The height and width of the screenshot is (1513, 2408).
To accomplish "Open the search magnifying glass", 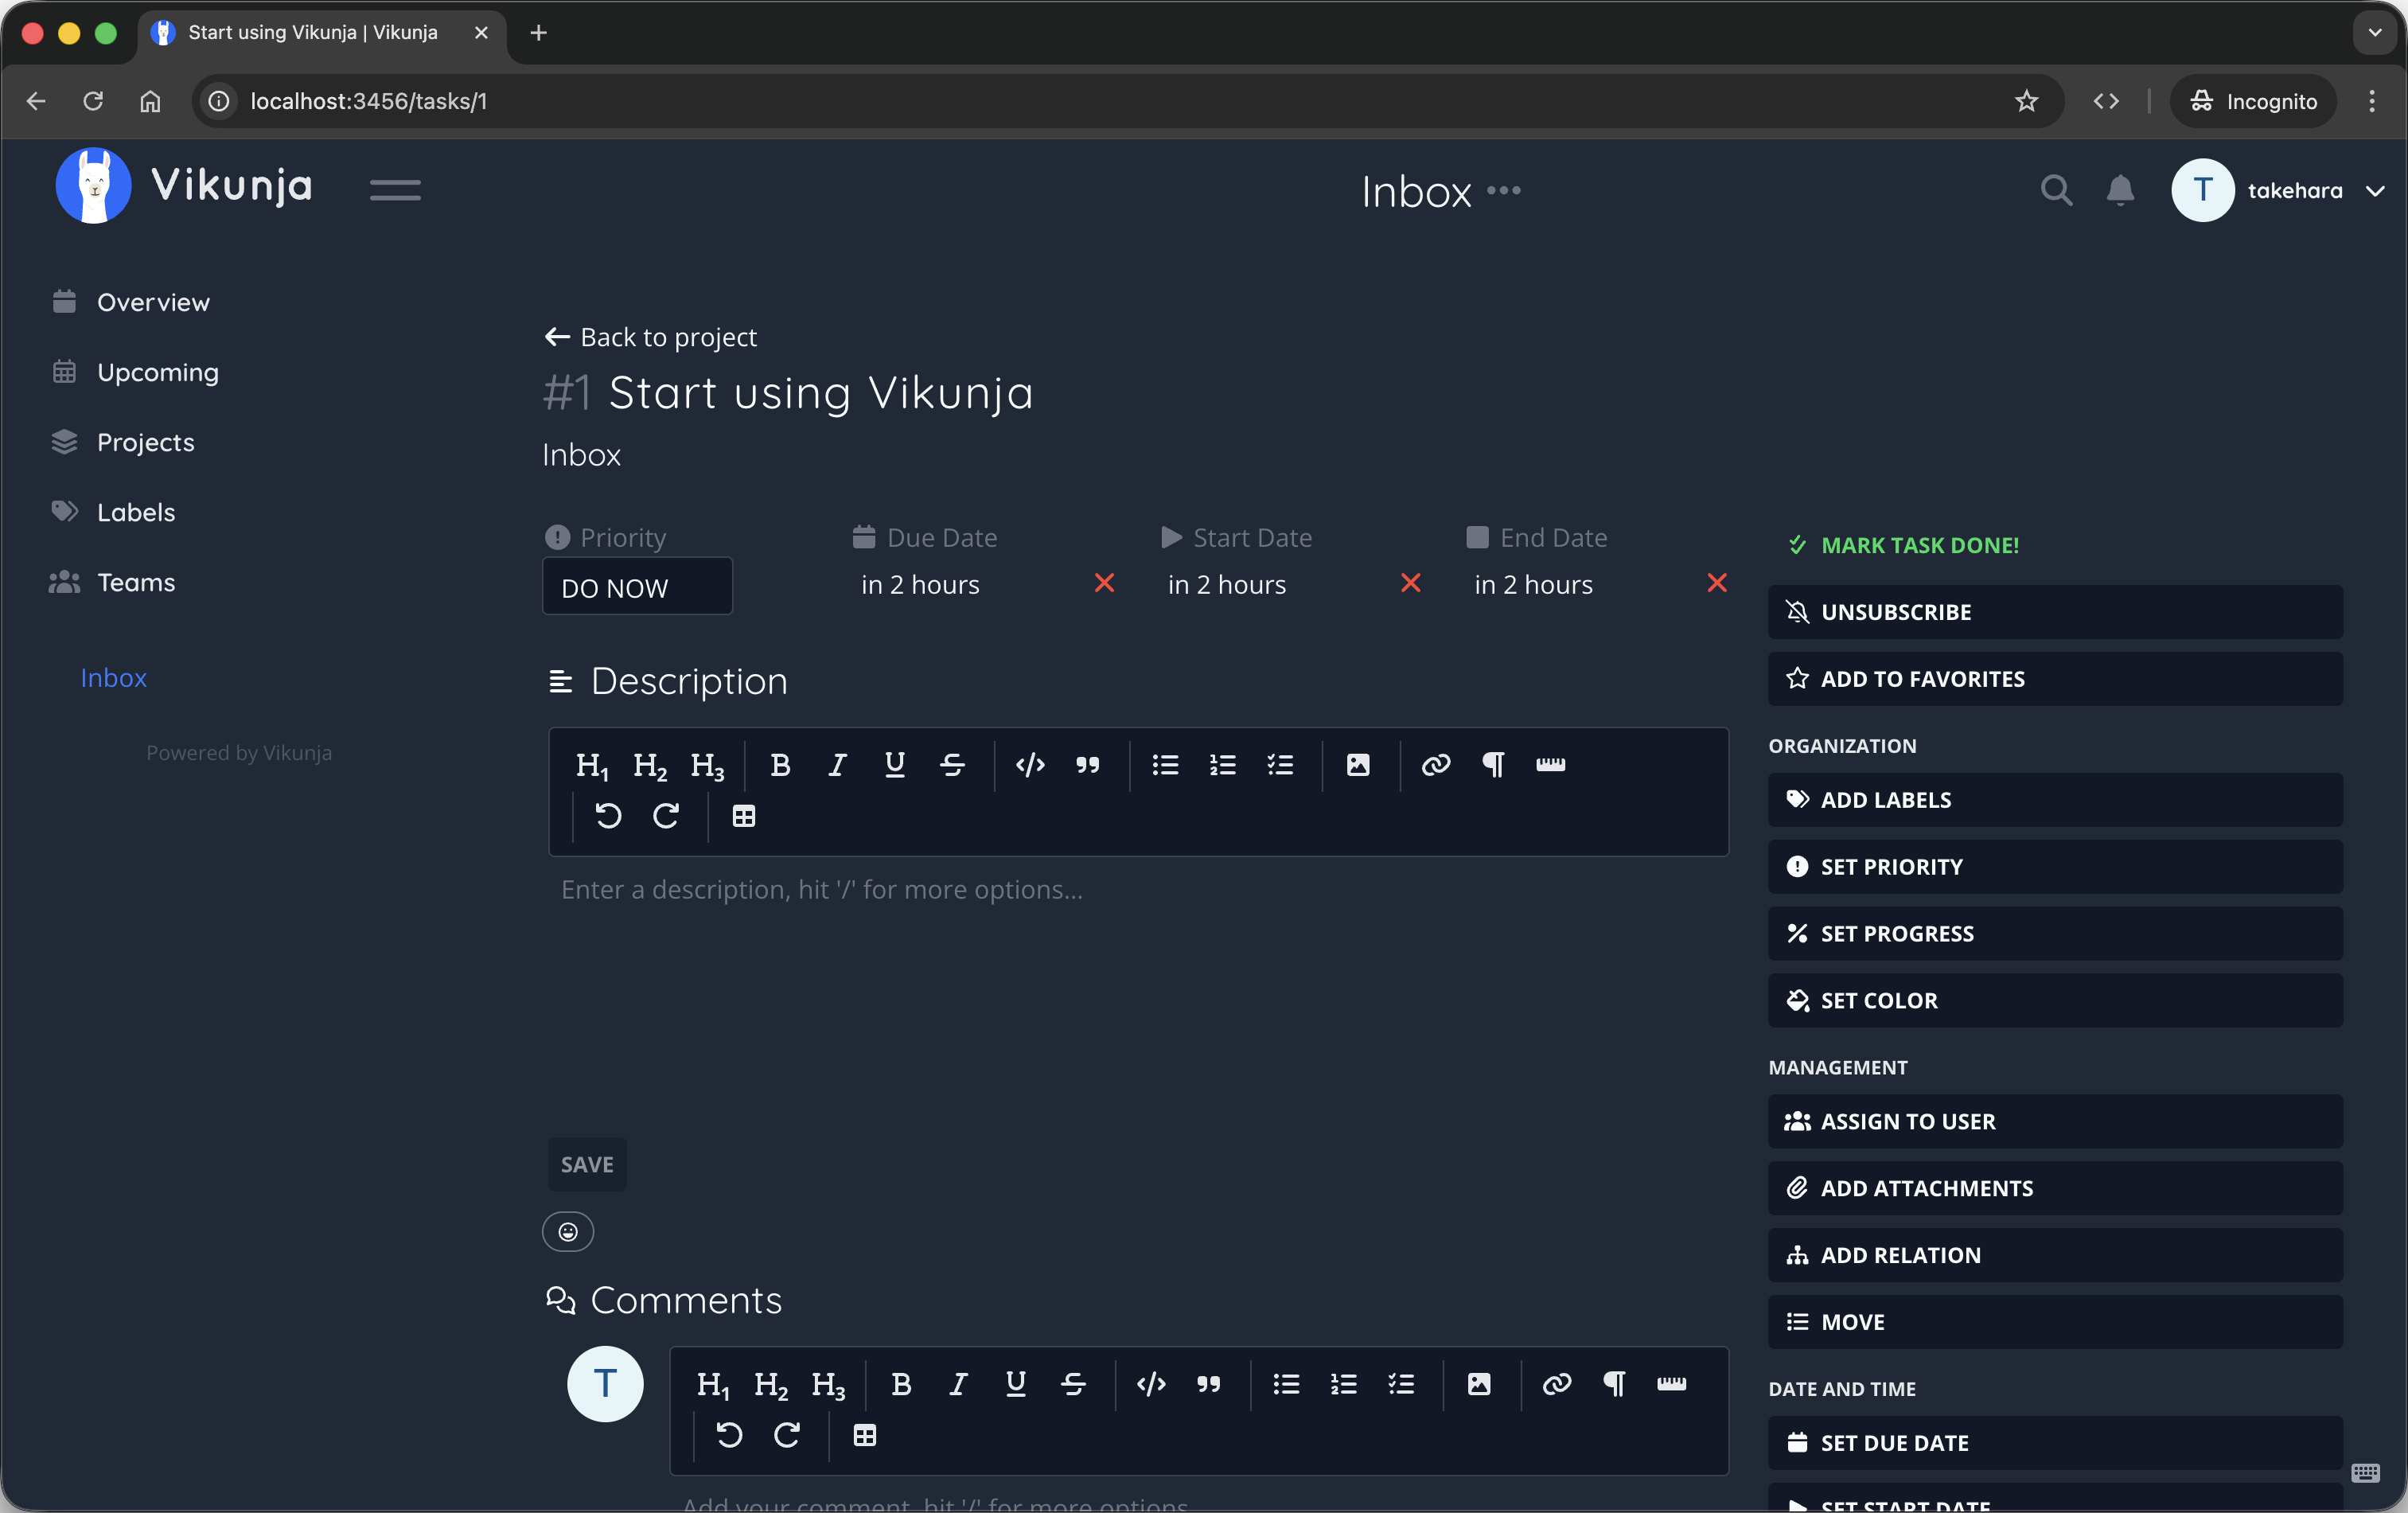I will point(2056,190).
